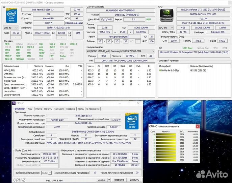Viewport: 232px width, 183px height.
Task: Click the Intel Xeon E5-2666 v3 CPU name field
Action: tap(43, 9)
